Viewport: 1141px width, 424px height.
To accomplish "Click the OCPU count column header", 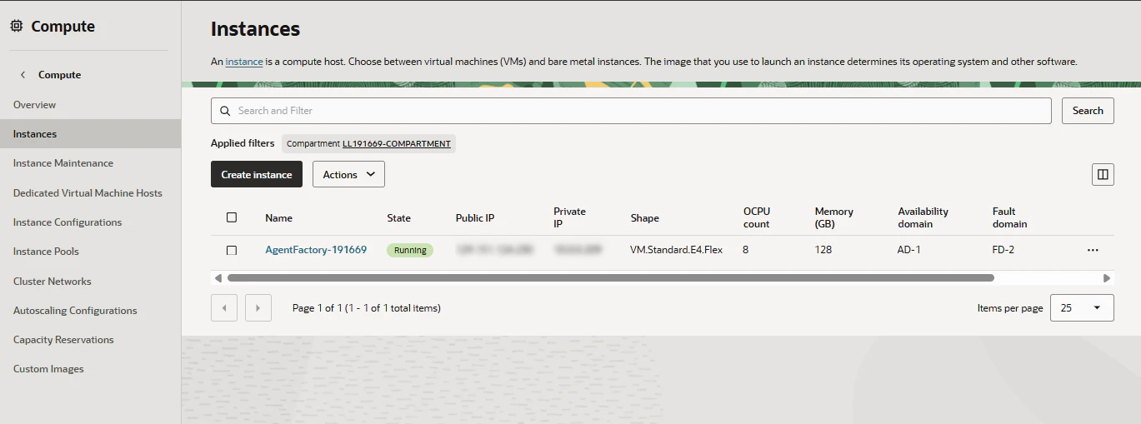I will tap(757, 218).
